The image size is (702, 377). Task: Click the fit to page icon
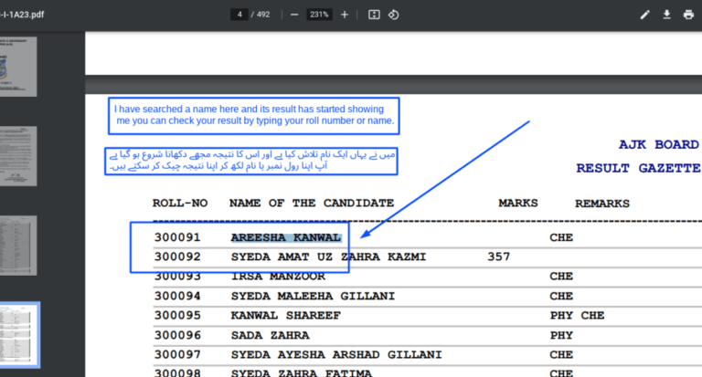pos(374,15)
